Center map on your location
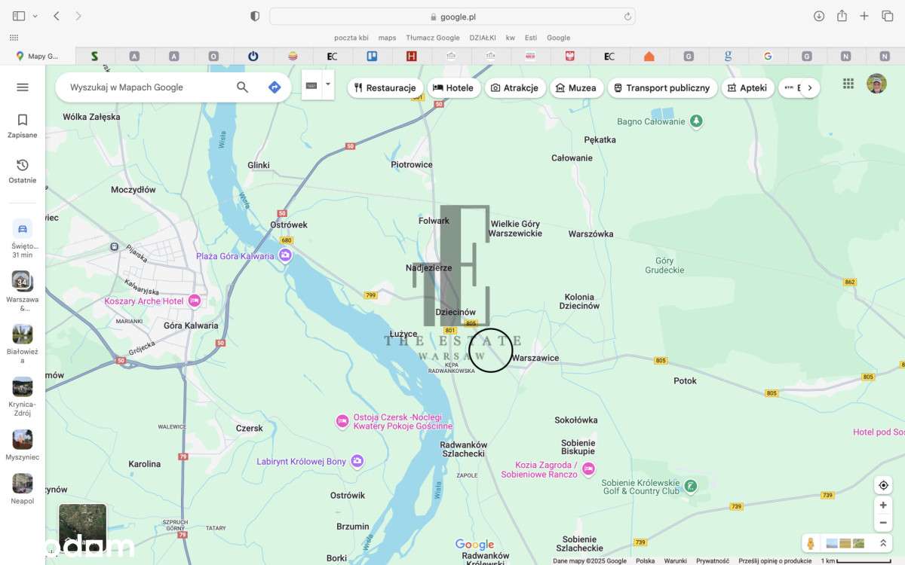Image resolution: width=905 pixels, height=565 pixels. coord(883,485)
